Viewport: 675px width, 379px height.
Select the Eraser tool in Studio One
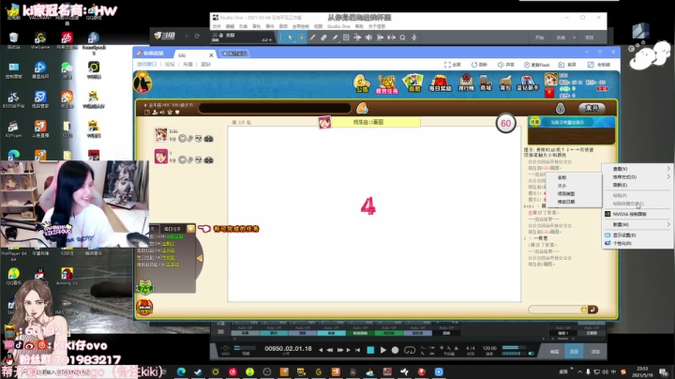323,38
